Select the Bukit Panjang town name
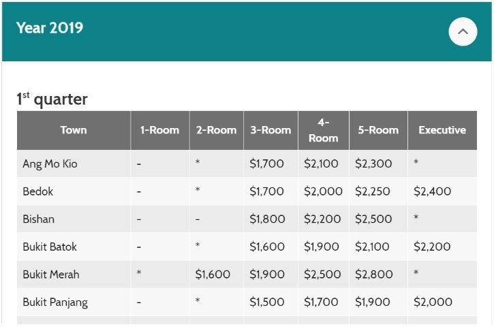This screenshot has width=494, height=329. [55, 302]
